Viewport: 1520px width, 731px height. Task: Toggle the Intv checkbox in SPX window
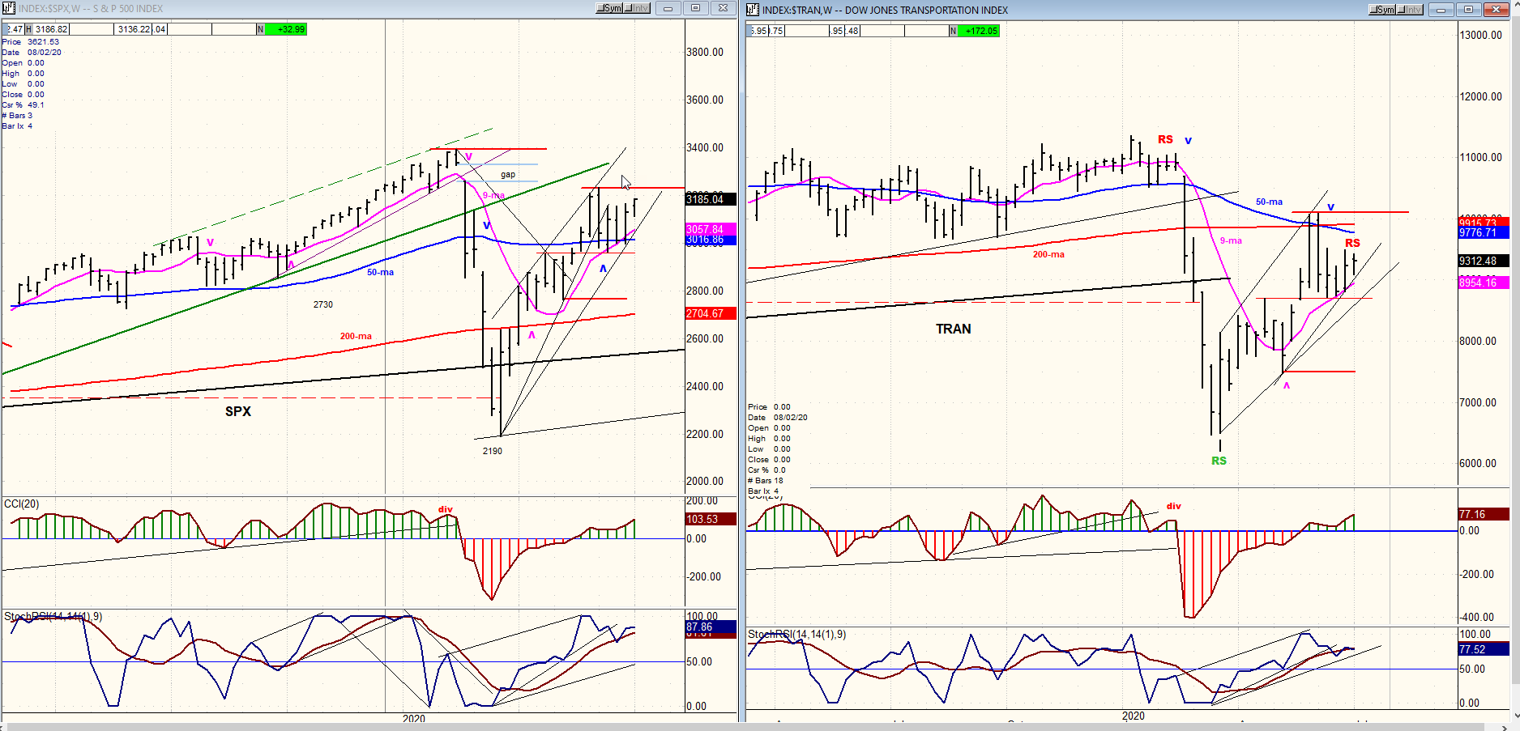click(638, 8)
